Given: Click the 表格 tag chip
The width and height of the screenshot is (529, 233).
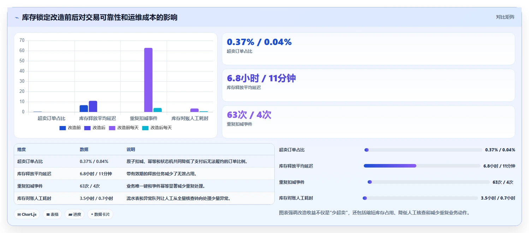Looking at the screenshot, I should click(52, 214).
